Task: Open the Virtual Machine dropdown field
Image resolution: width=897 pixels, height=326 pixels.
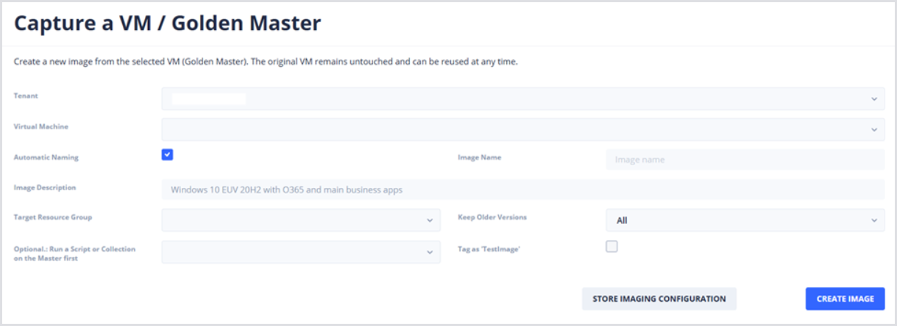Action: pos(515,129)
